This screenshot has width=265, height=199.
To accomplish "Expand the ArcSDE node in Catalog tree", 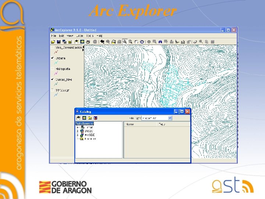I will click(78, 135).
